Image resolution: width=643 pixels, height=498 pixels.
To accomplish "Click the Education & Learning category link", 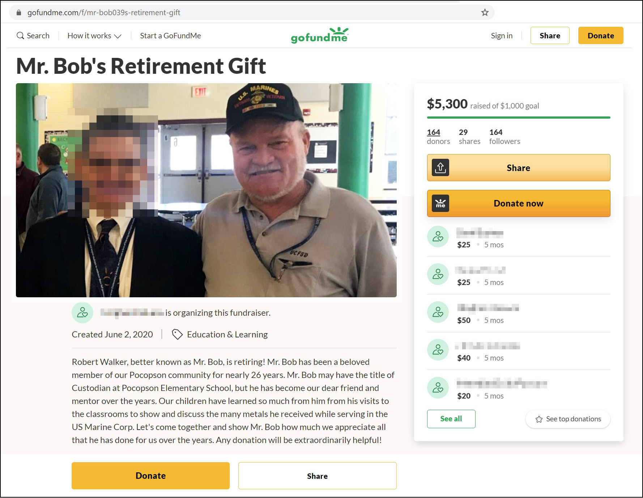I will pyautogui.click(x=227, y=335).
